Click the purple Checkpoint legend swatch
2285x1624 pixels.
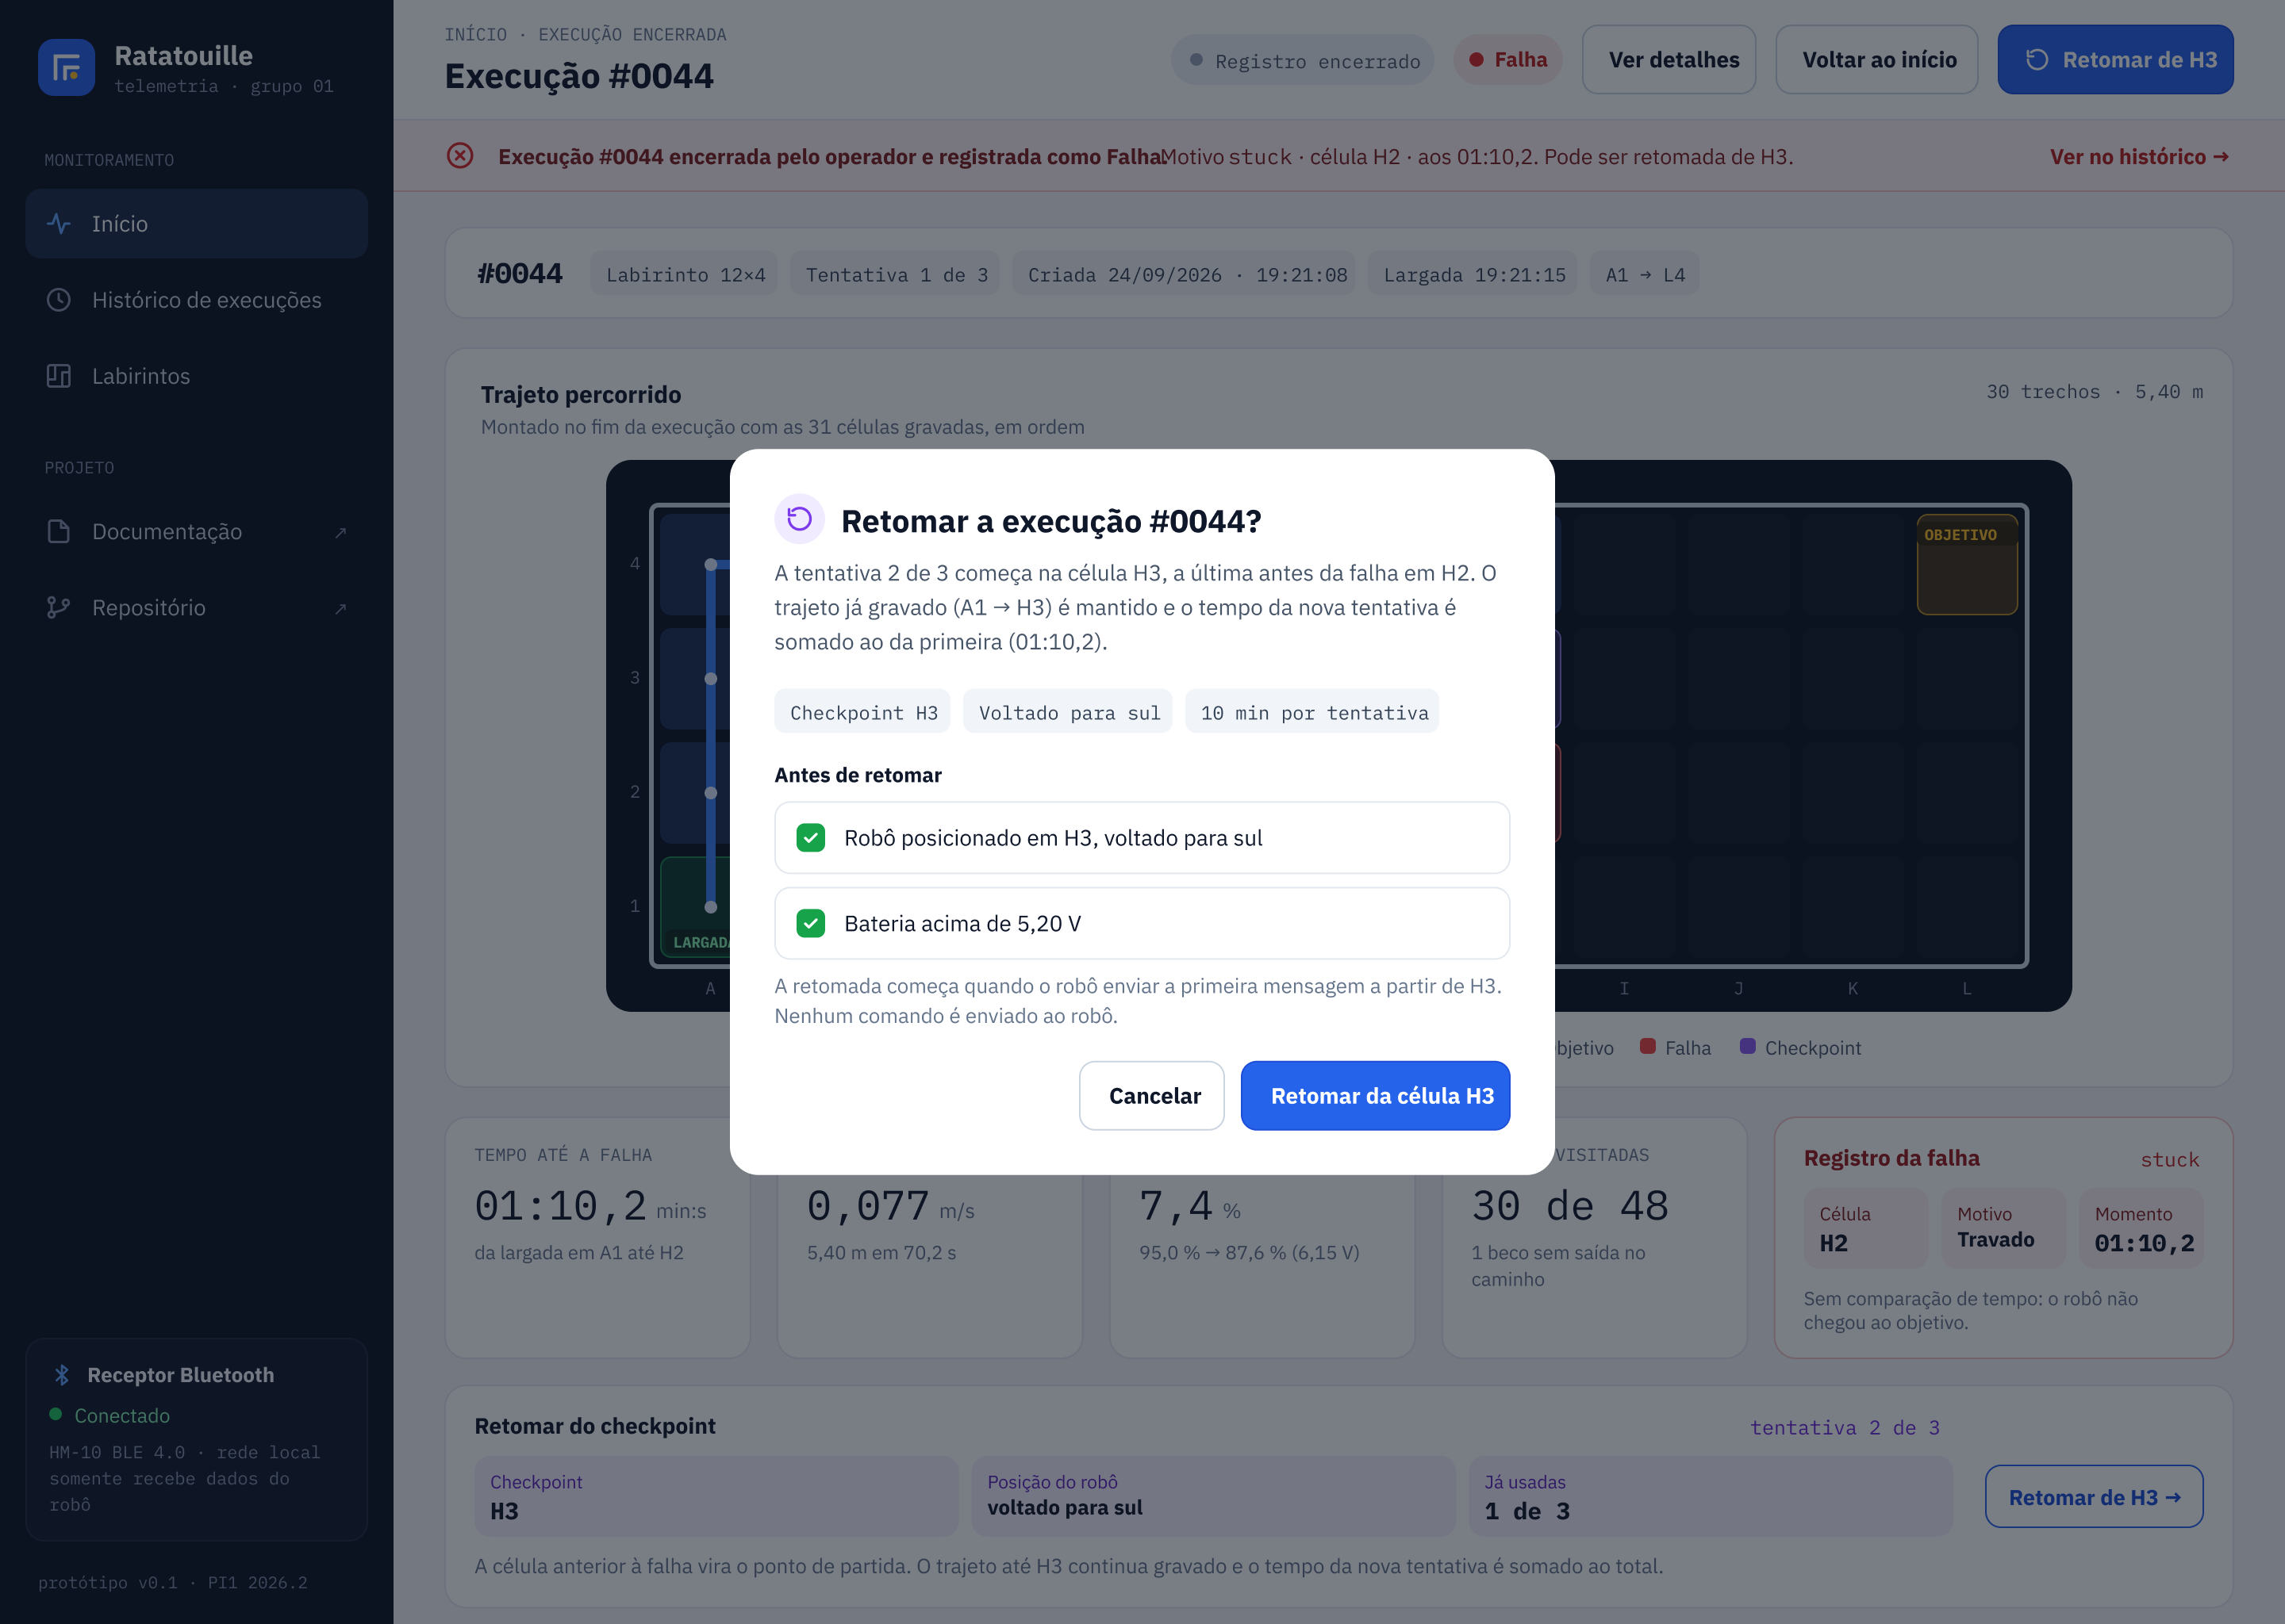[1748, 1047]
